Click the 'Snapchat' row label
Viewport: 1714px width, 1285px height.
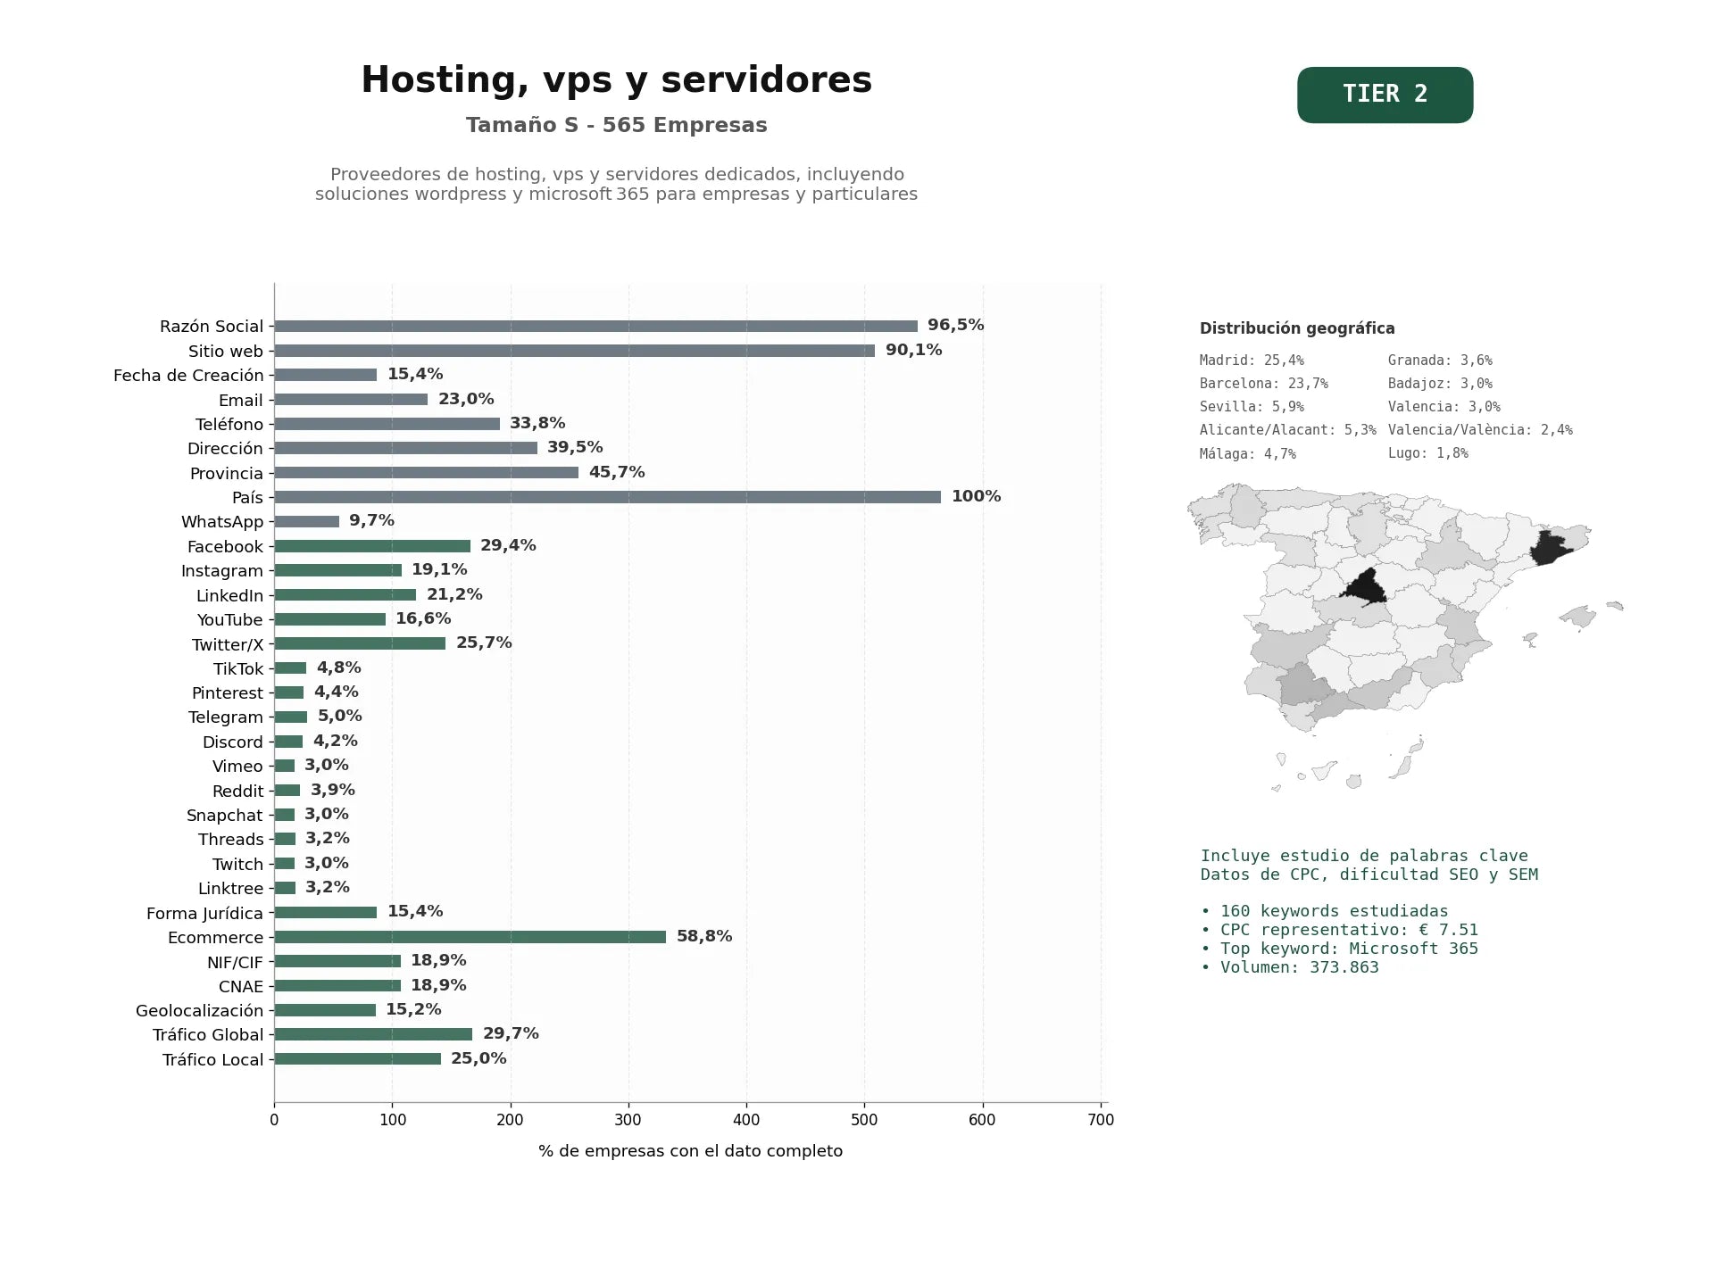click(225, 816)
